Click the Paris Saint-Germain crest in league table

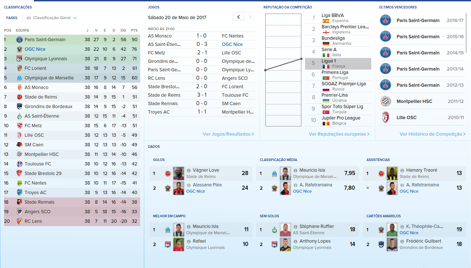pos(20,39)
